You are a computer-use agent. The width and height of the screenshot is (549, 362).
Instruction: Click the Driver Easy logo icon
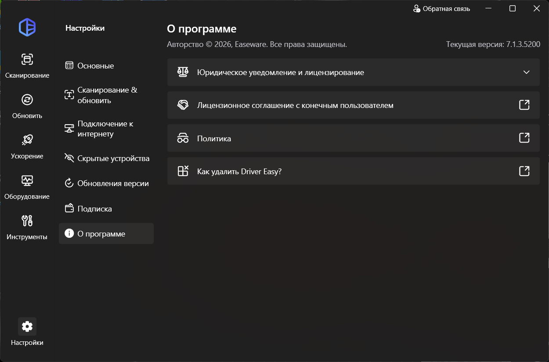point(27,28)
